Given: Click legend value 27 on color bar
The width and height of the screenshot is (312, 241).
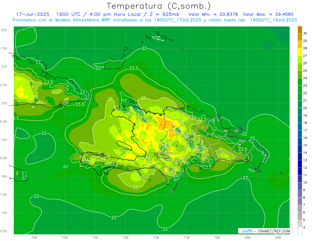Looking at the screenshot, I should pos(305,56).
